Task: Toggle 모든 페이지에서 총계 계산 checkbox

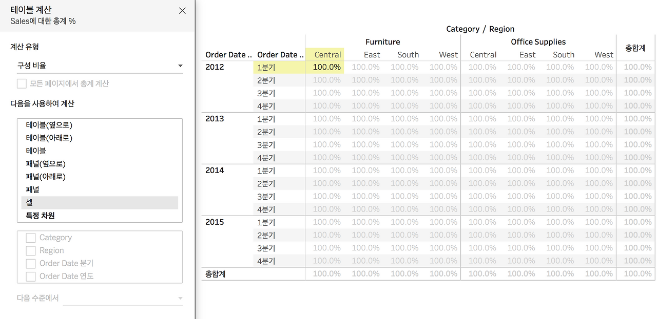Action: pos(22,83)
